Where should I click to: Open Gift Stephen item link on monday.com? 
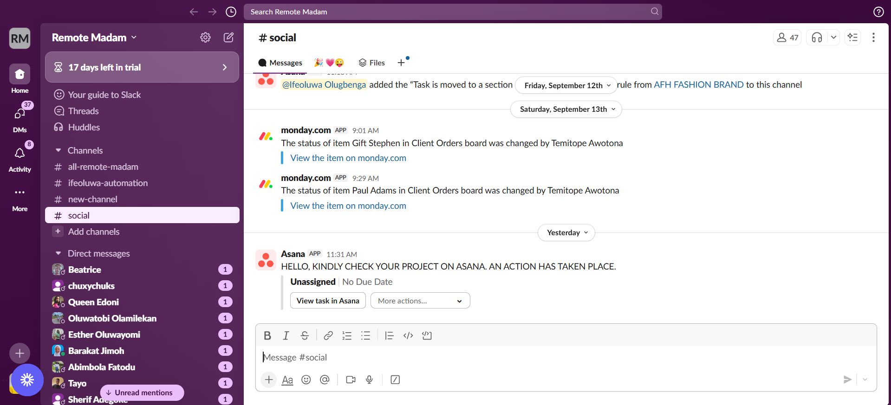click(x=348, y=158)
